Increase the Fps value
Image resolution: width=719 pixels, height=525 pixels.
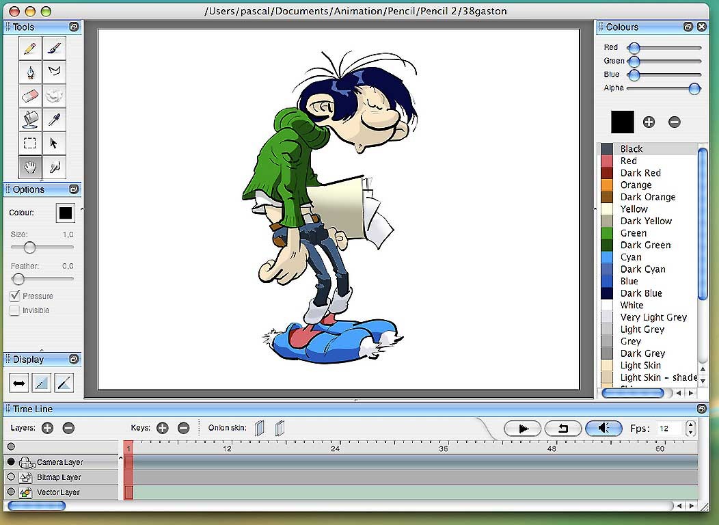click(690, 424)
